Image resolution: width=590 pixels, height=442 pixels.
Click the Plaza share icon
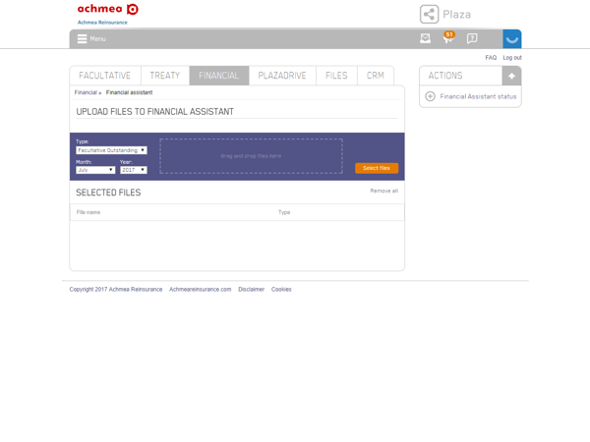429,15
